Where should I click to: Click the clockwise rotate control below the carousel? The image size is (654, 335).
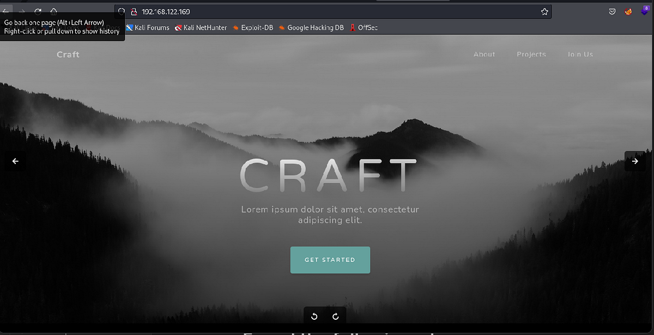pyautogui.click(x=336, y=316)
